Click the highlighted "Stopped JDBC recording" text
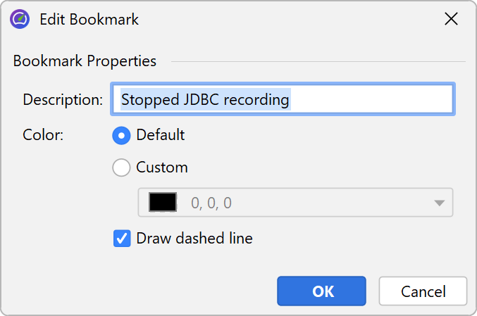Screen dimensions: 477x316 [x=205, y=100]
